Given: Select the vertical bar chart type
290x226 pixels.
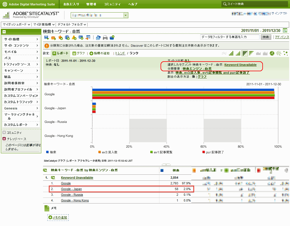Looking at the screenshot, I should [x=231, y=53].
